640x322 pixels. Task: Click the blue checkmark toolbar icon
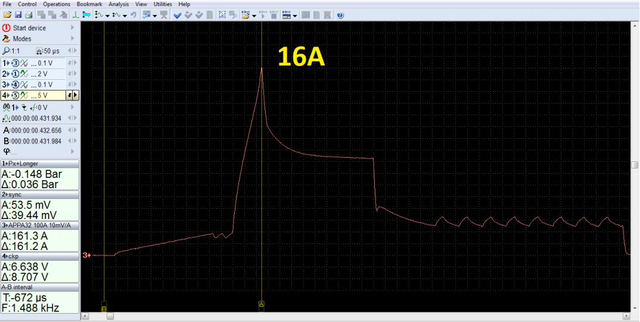(x=177, y=15)
